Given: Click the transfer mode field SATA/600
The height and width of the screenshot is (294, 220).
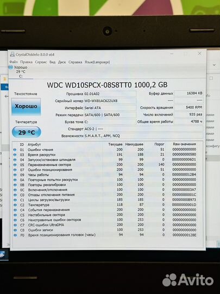Looking at the screenshot, I should pyautogui.click(x=110, y=115).
